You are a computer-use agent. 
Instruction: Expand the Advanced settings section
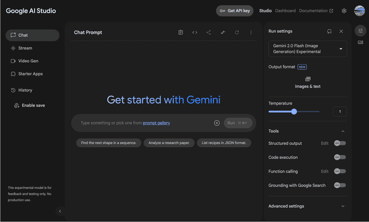pyautogui.click(x=343, y=206)
